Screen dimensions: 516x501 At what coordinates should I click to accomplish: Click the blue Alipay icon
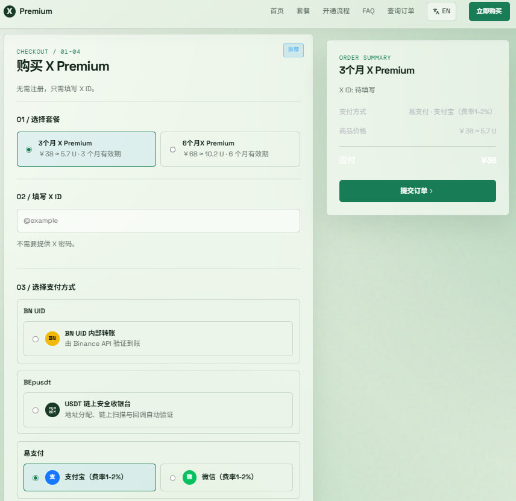click(52, 477)
